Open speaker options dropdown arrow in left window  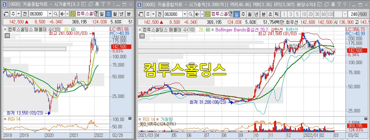[x=67, y=14]
